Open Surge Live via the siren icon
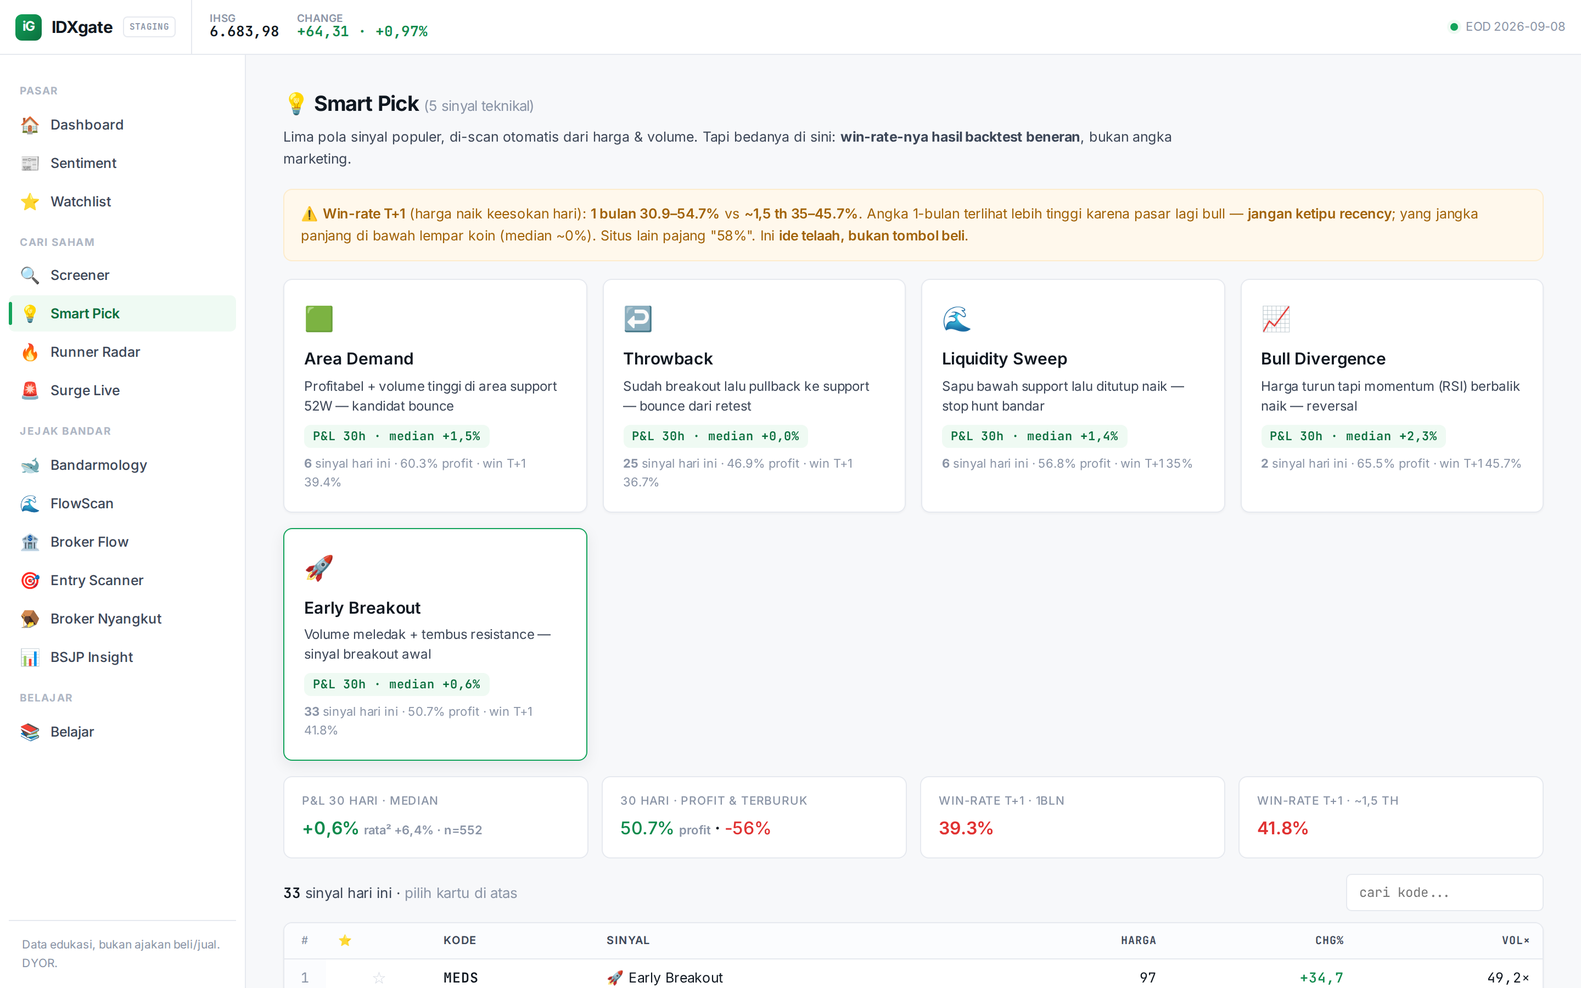1581x988 pixels. click(x=30, y=391)
